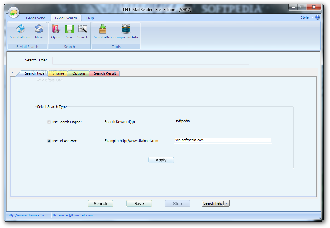Close the TLN E-Mail Sender window

click(314, 7)
